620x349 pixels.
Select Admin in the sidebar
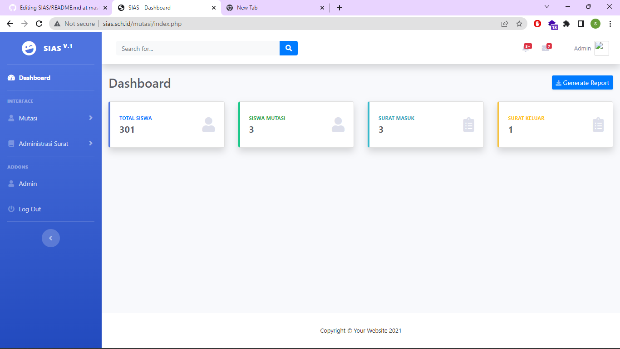27,183
